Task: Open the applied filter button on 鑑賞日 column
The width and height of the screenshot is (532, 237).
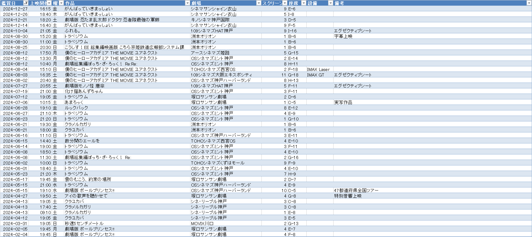Action: coord(26,3)
